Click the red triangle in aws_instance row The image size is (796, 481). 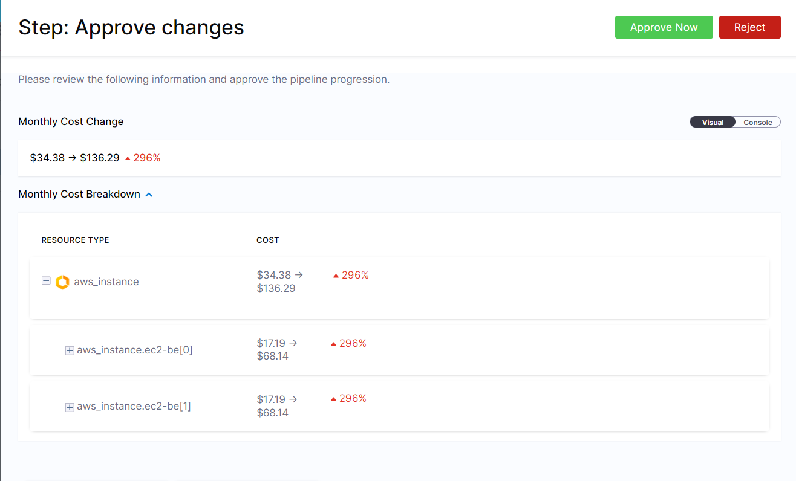coord(336,276)
